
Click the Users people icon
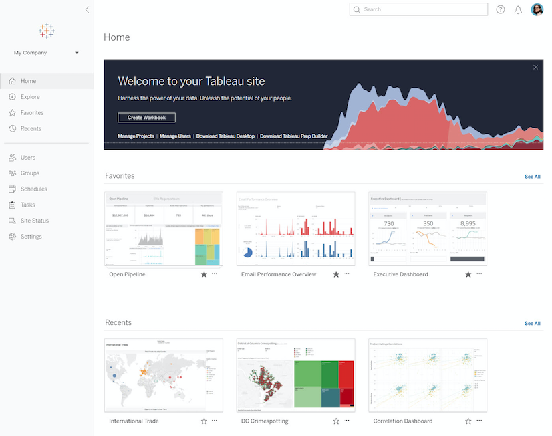pos(13,158)
